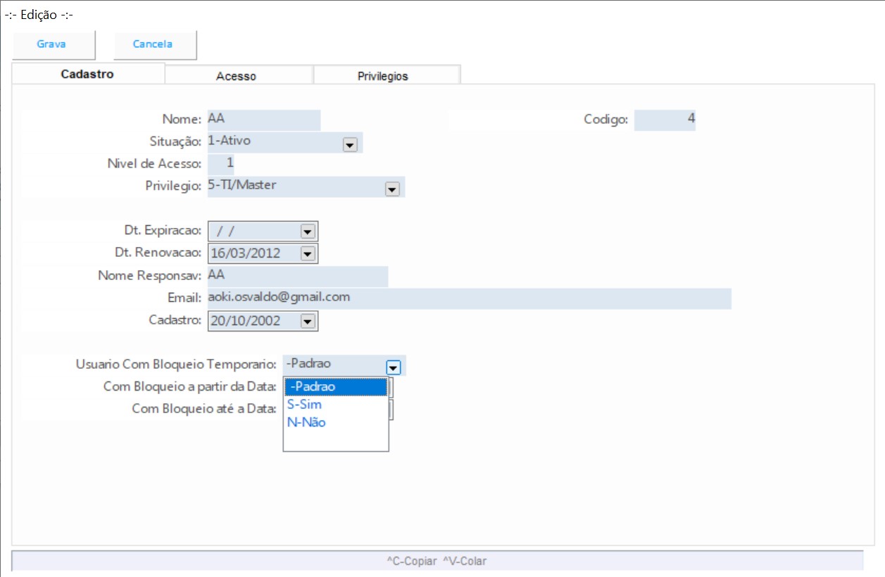Click the Nome input field
Screen dimensions: 885x577
point(263,120)
